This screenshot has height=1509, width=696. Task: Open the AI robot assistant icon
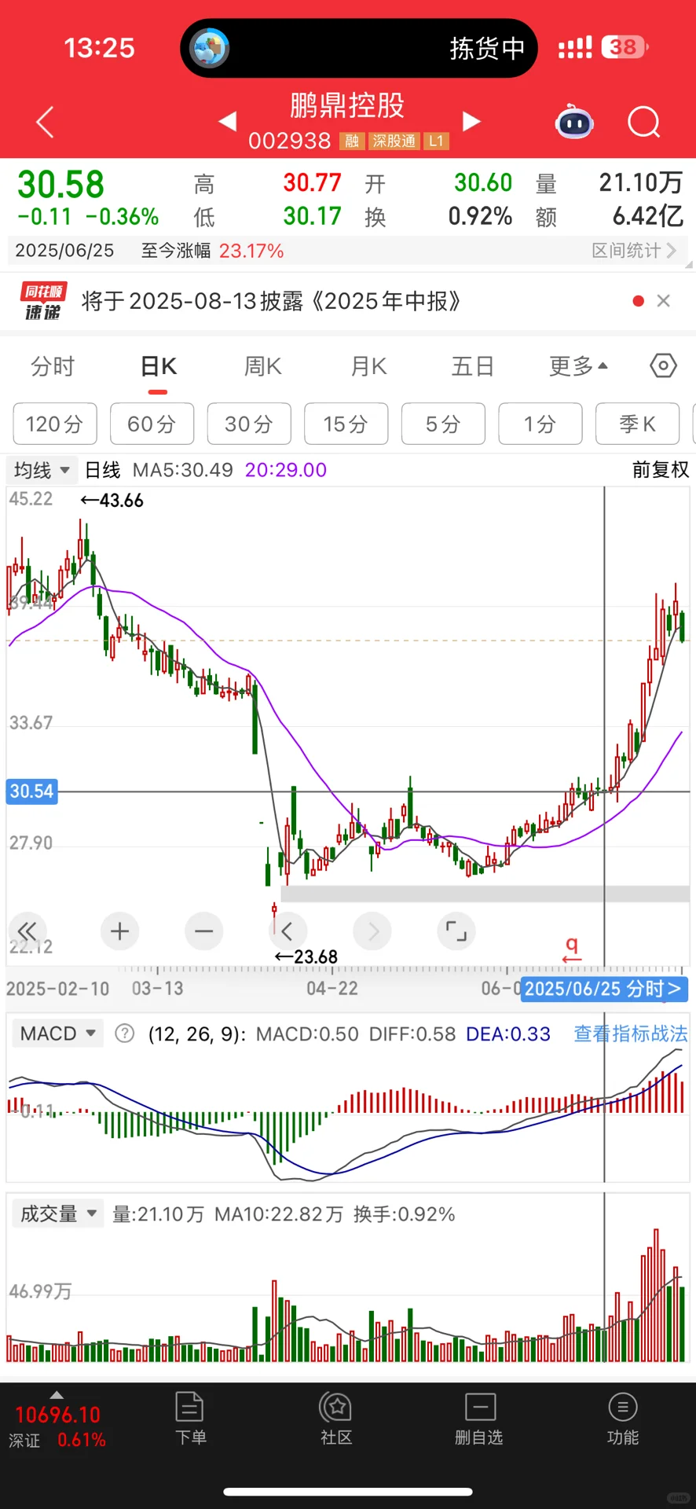[x=574, y=122]
